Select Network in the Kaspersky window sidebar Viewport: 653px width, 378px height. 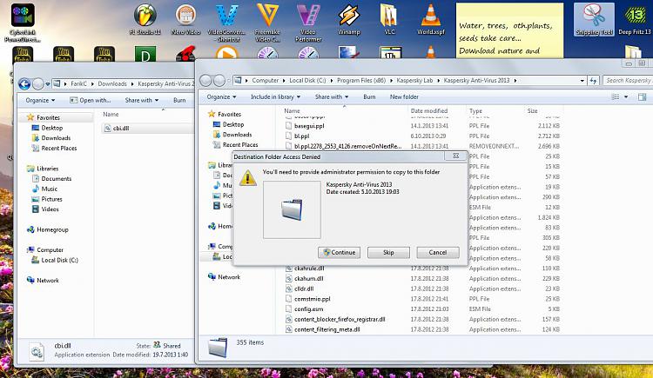[229, 277]
